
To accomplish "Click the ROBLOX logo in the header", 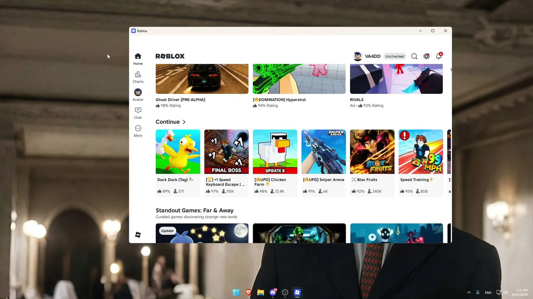I will click(170, 56).
